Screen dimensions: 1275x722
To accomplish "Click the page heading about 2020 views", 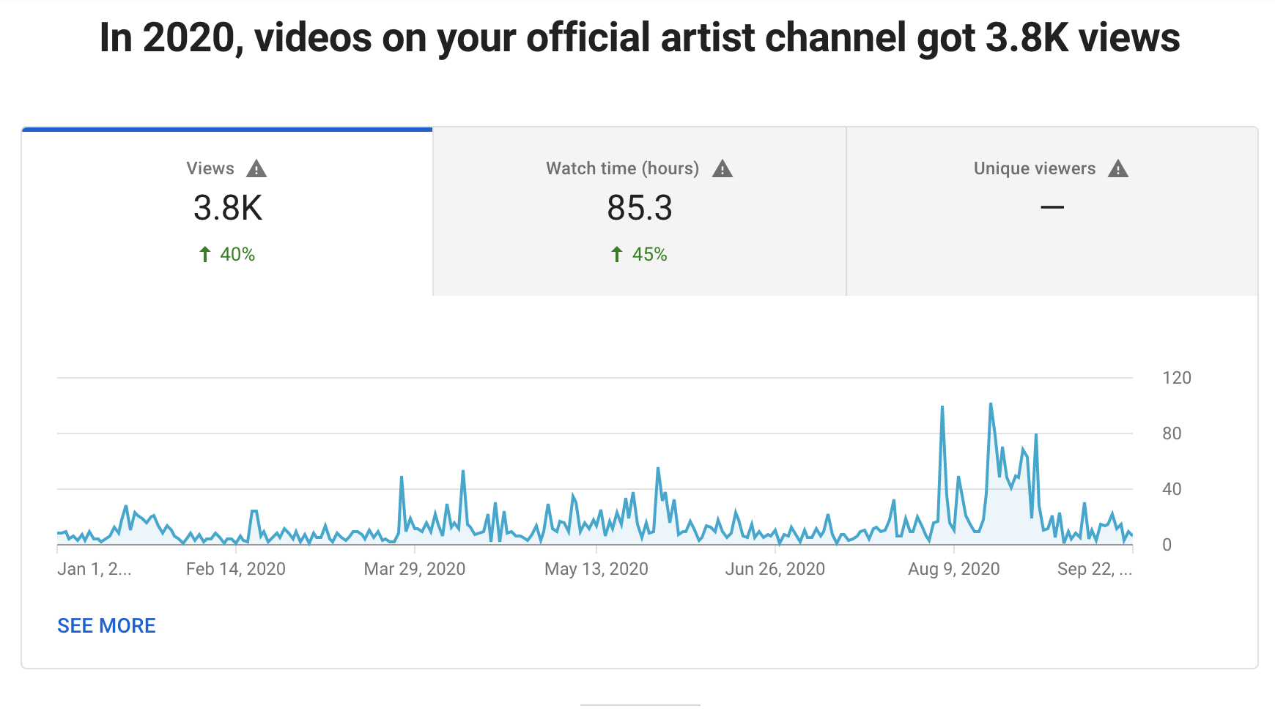I will click(640, 37).
